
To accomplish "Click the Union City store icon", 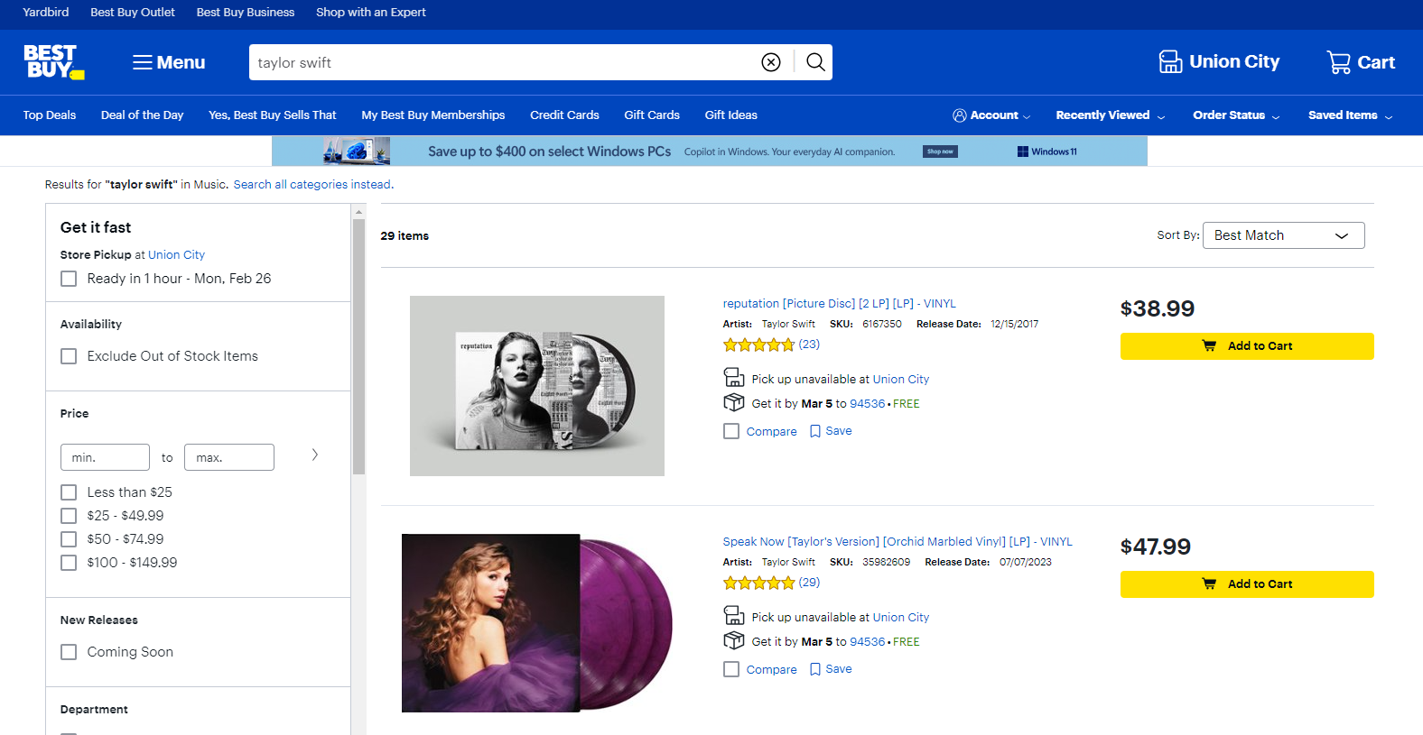I will (1170, 61).
